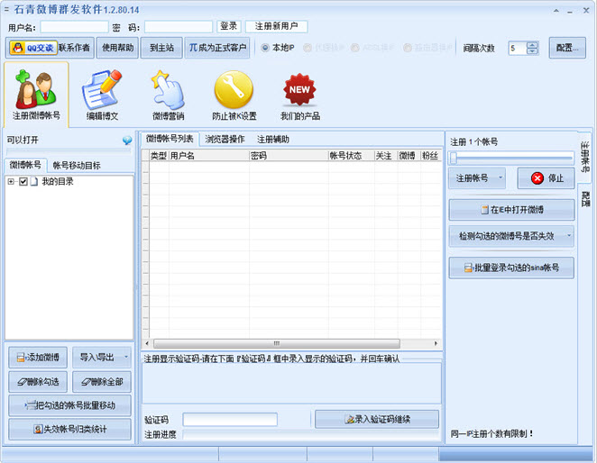The image size is (597, 463).
Task: Select the ADSL radio option
Action: pyautogui.click(x=354, y=48)
